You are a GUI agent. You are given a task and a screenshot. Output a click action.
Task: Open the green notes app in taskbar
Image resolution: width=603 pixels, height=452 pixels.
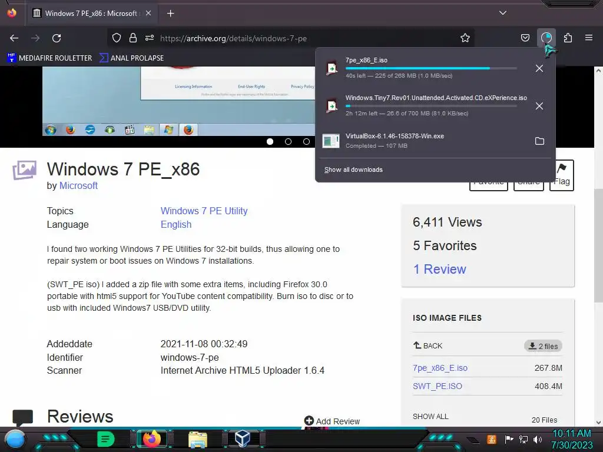(105, 439)
